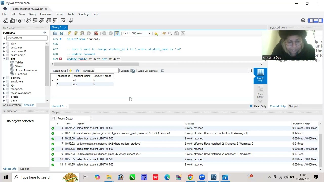The width and height of the screenshot is (324, 182).
Task: Collapse the dm schema
Action: (4, 59)
